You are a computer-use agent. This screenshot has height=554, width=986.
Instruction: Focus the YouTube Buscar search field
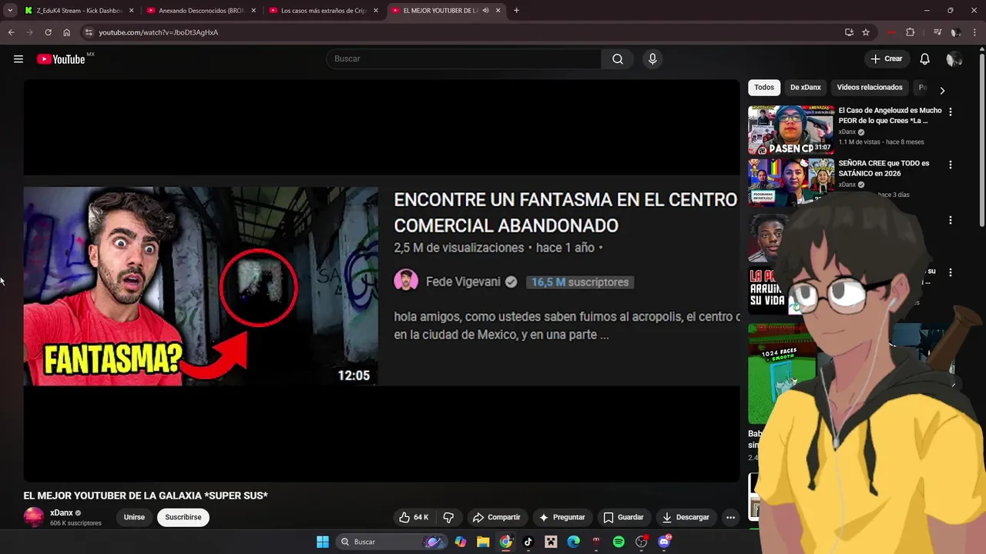(x=464, y=59)
